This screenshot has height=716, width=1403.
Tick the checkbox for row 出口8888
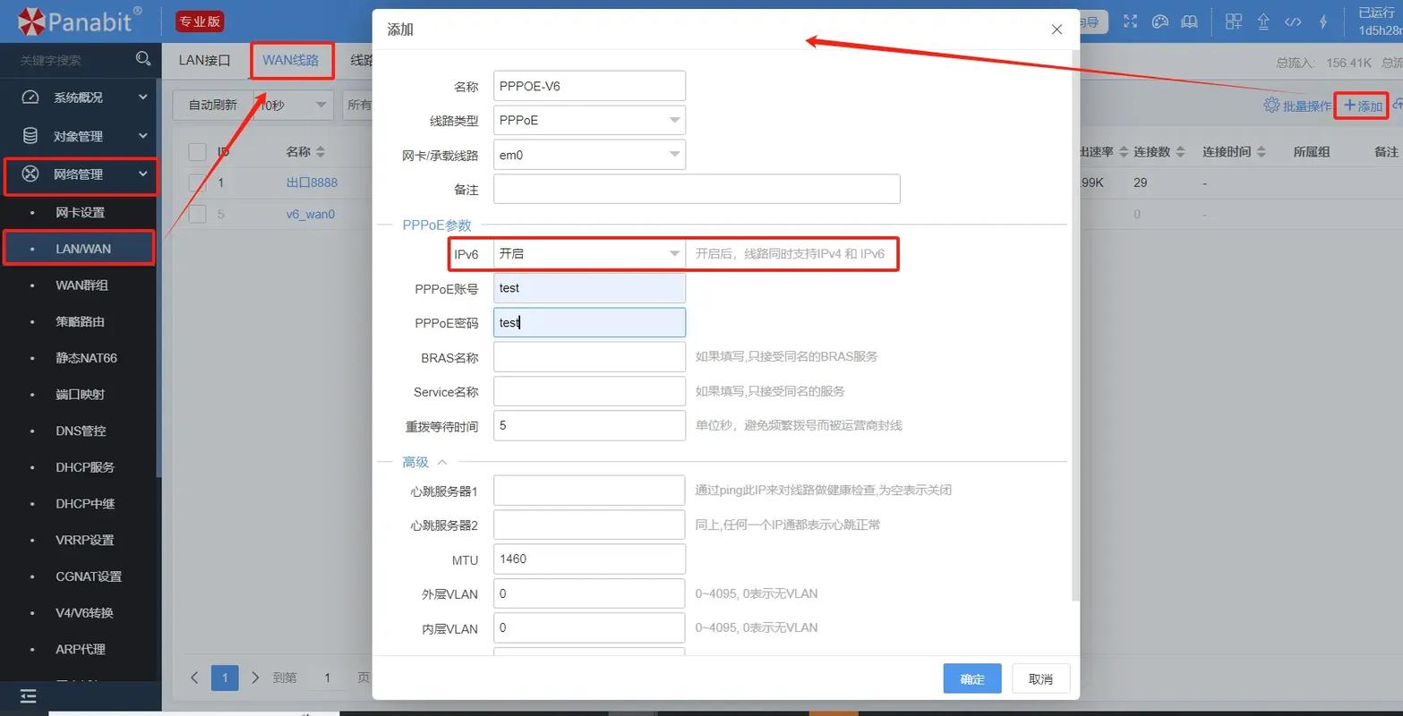click(x=198, y=183)
